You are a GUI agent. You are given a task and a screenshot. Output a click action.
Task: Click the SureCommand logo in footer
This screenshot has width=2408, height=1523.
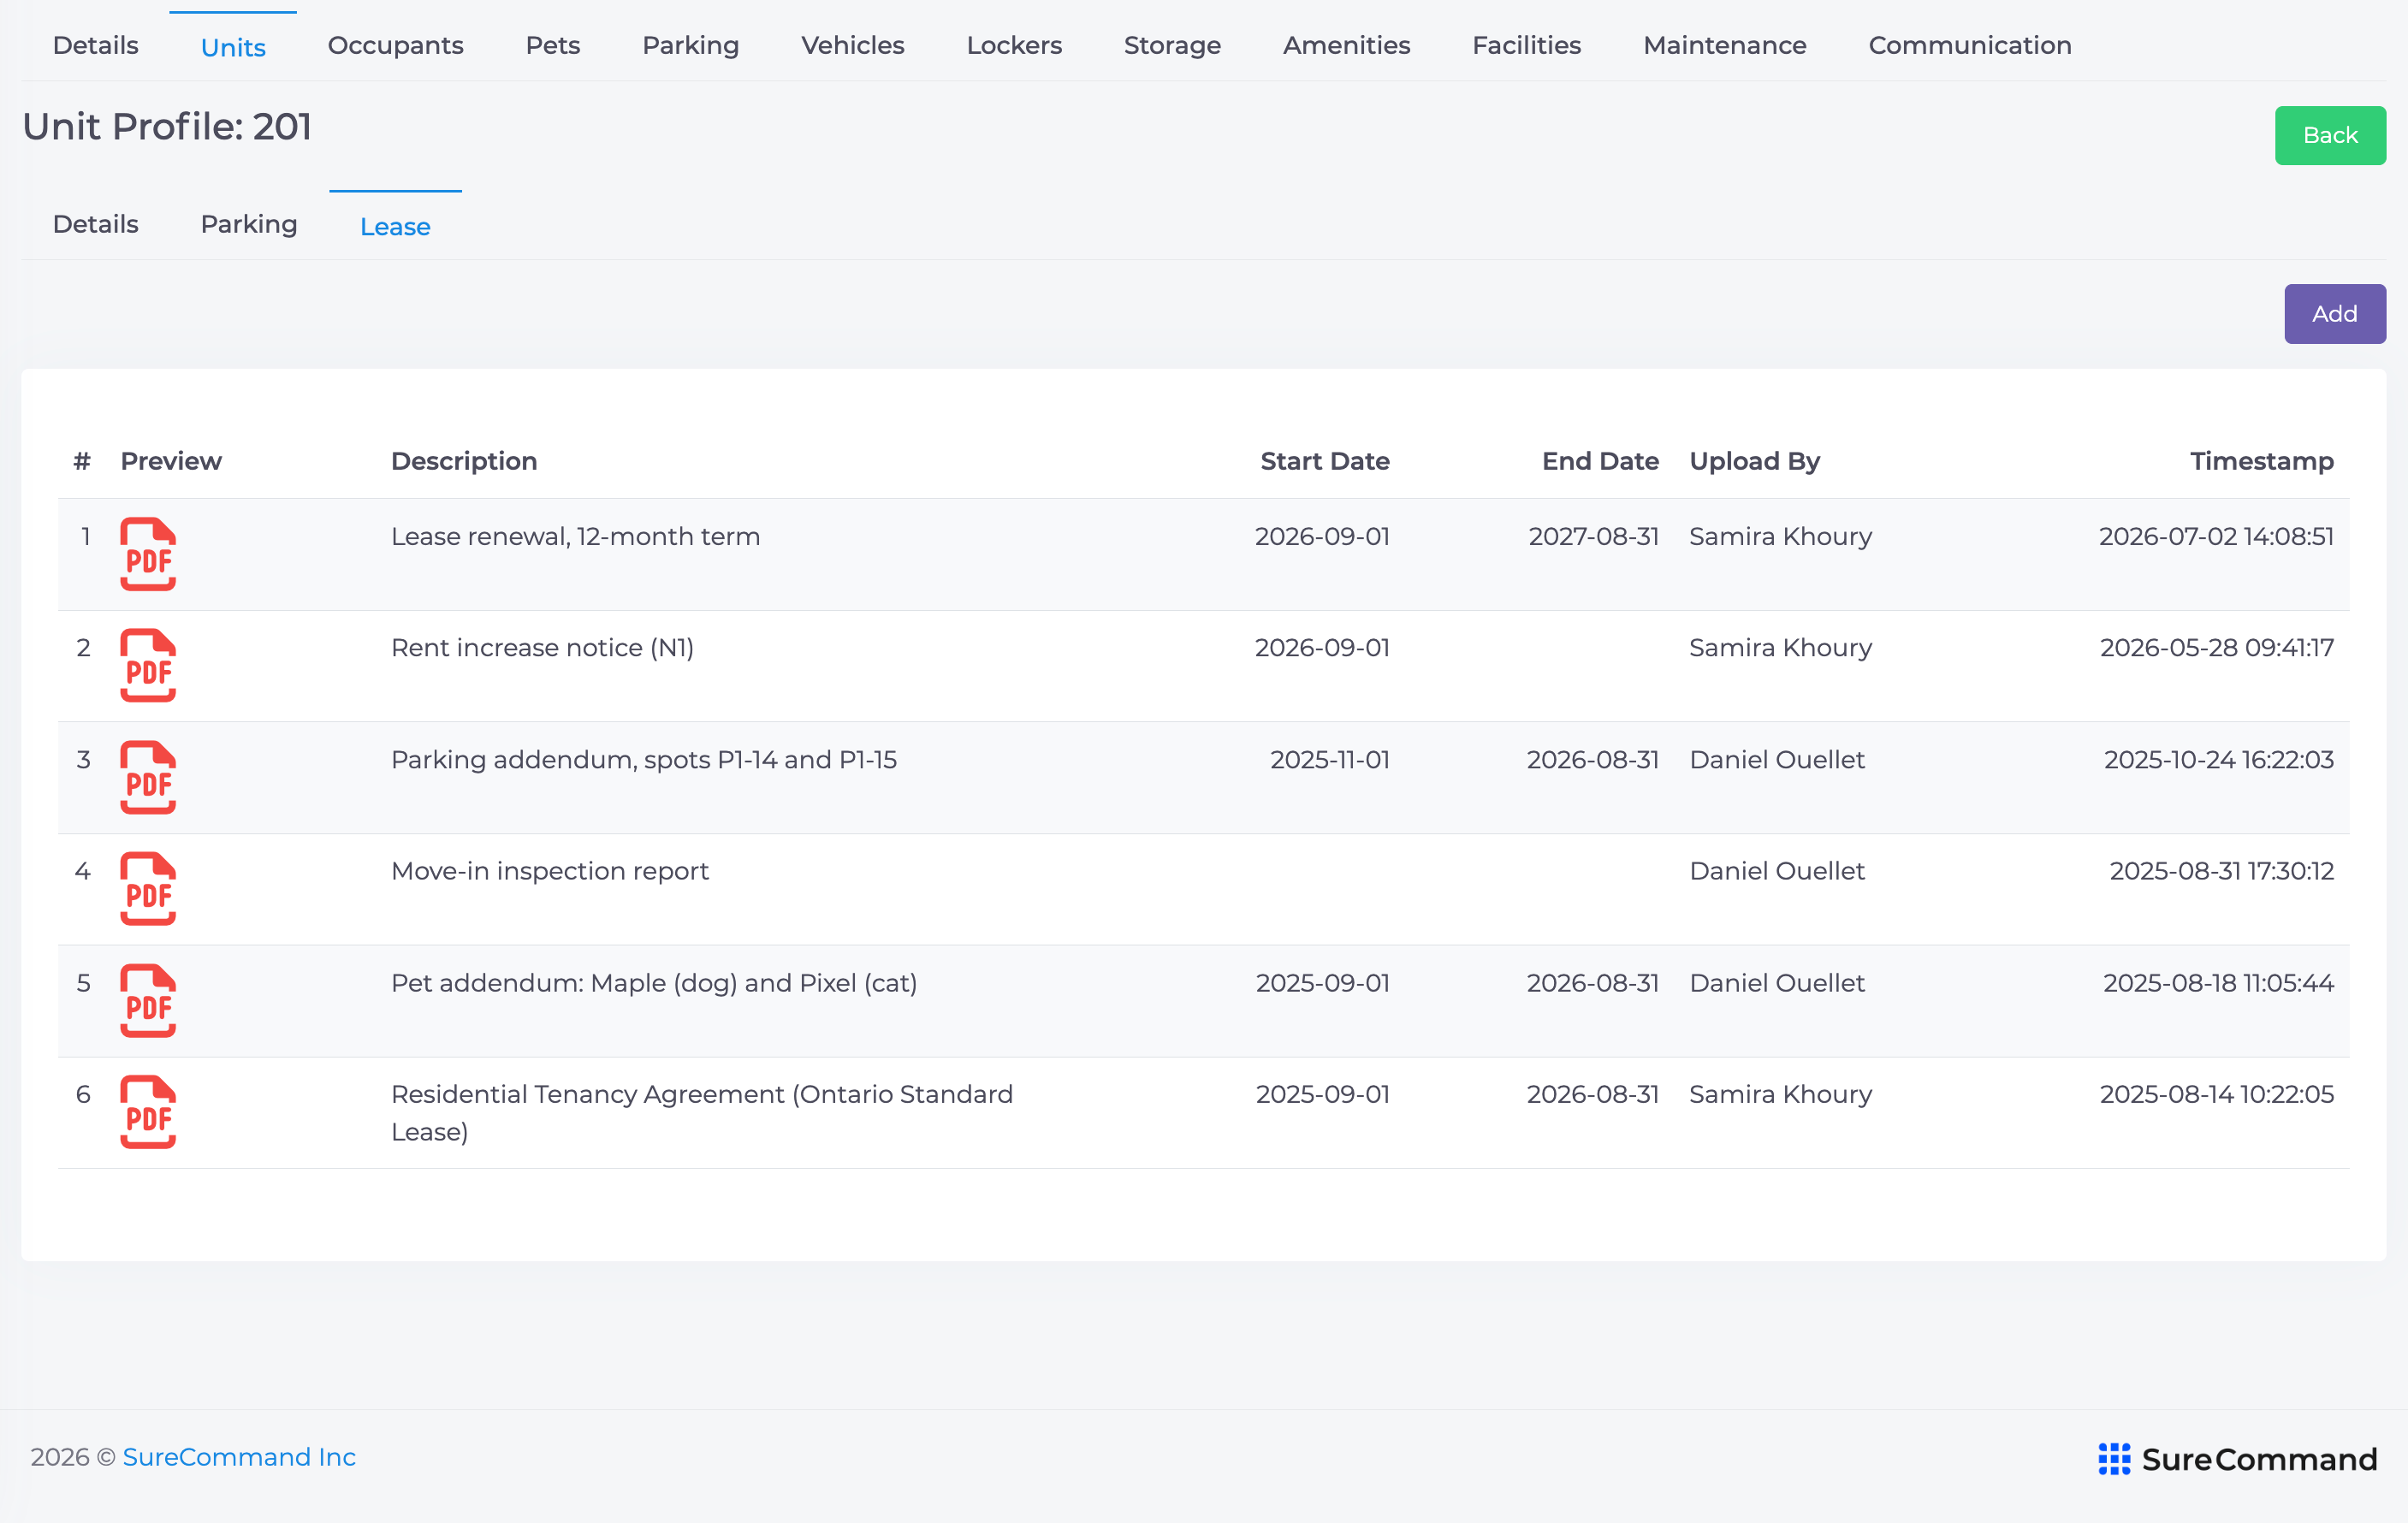tap(2237, 1459)
